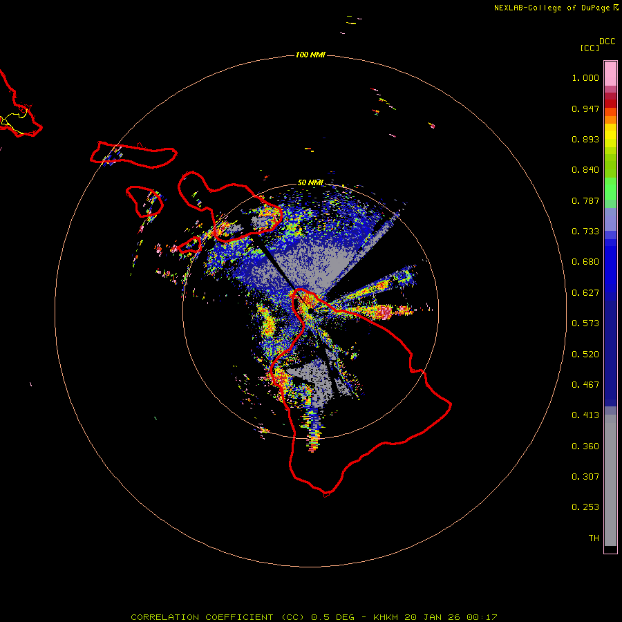This screenshot has width=622, height=622.
Task: Click the 0.680 scale value
Action: tap(585, 262)
